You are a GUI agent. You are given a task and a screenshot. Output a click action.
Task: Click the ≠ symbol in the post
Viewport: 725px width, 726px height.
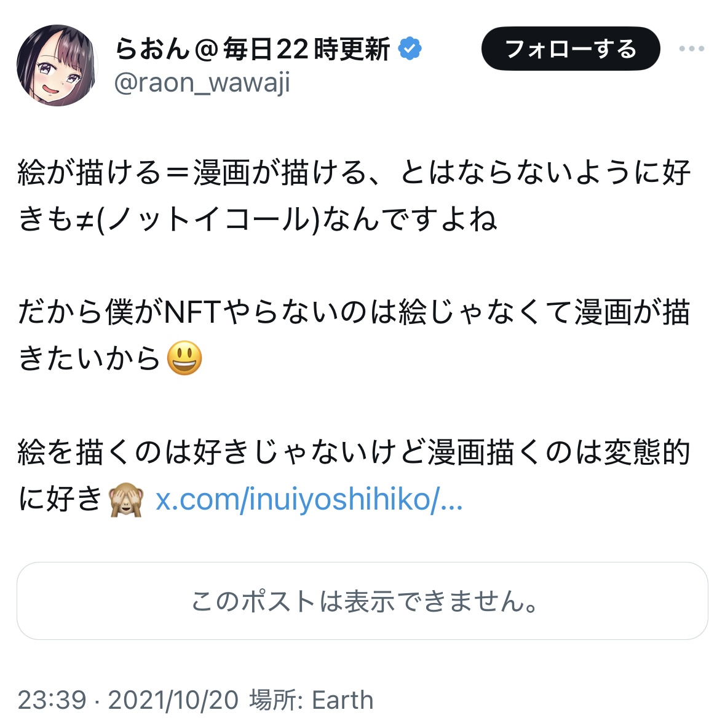[84, 219]
